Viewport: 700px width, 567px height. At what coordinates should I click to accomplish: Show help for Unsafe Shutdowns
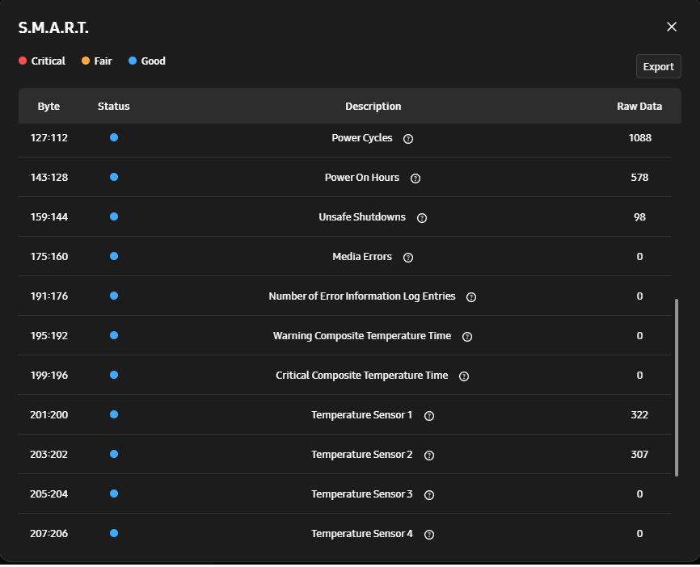(x=422, y=218)
